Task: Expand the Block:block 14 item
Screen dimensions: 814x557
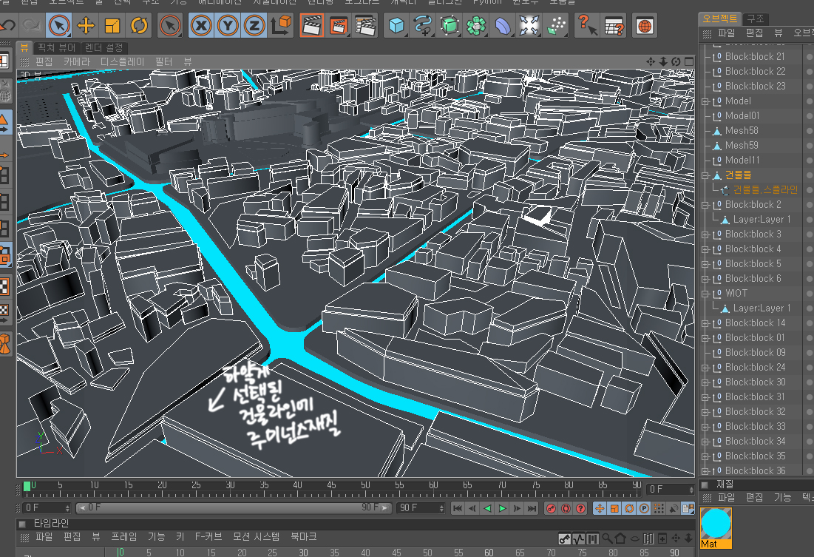Action: tap(705, 324)
